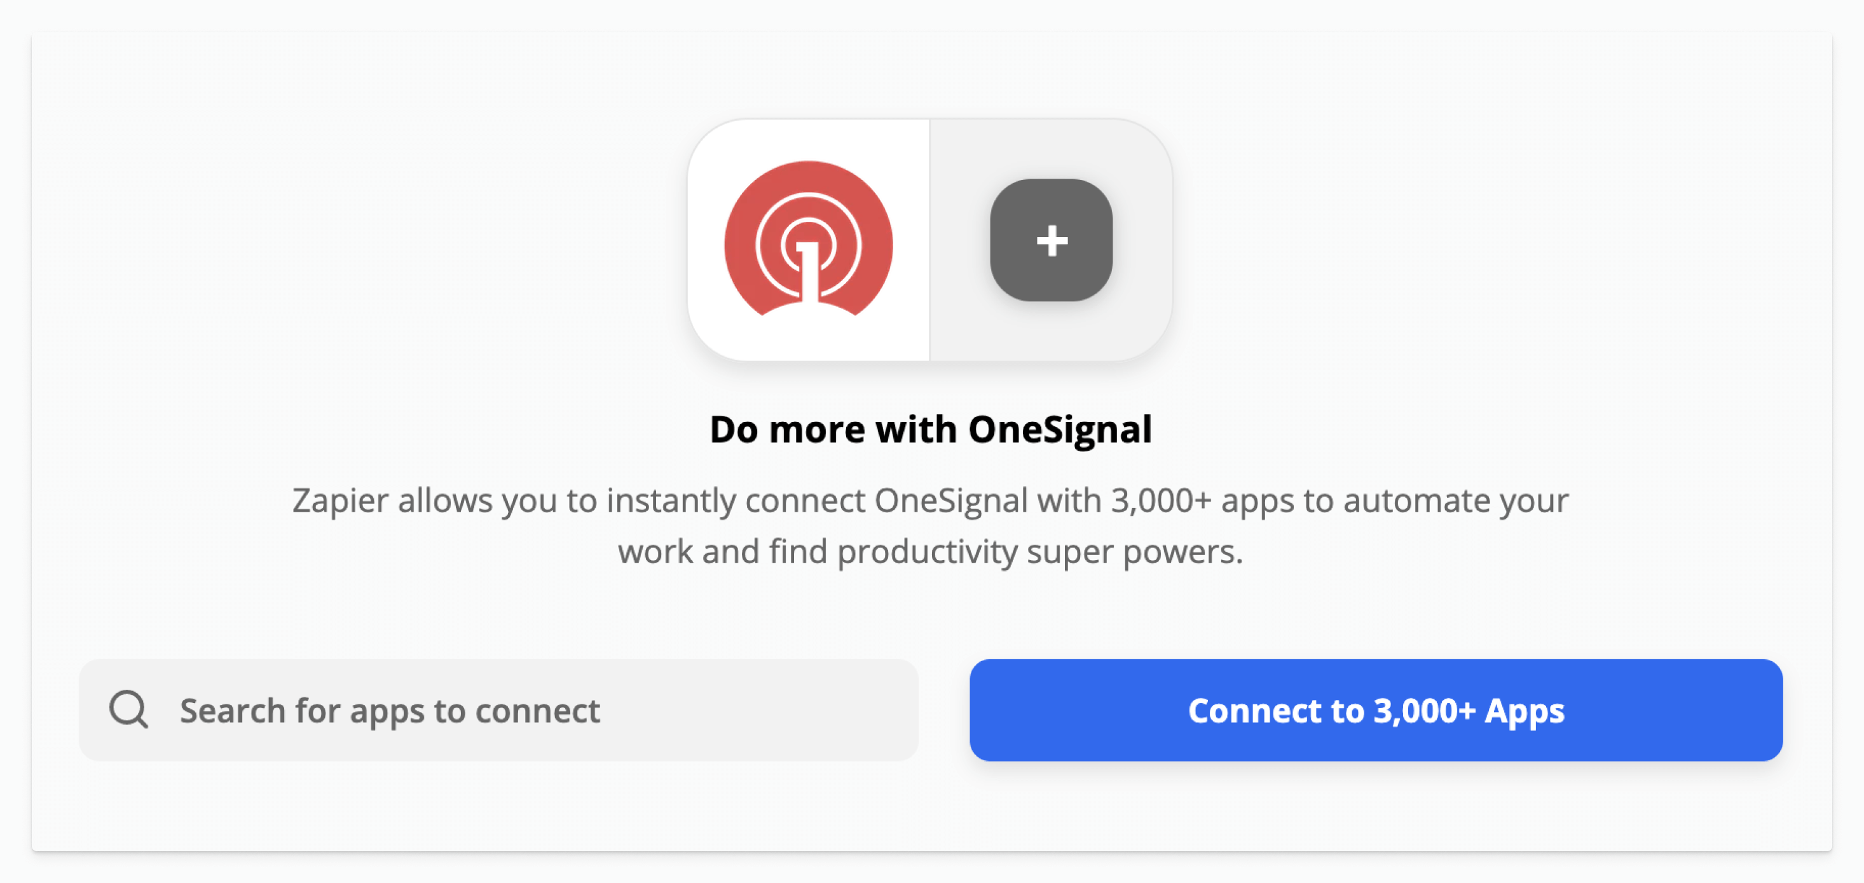Viewport: 1864px width, 883px height.
Task: Click the word OneSignal in the bold heading
Action: (x=1060, y=429)
